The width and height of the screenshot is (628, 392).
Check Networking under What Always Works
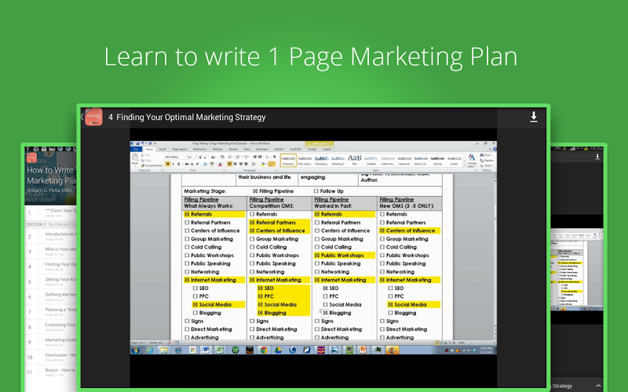click(x=187, y=272)
